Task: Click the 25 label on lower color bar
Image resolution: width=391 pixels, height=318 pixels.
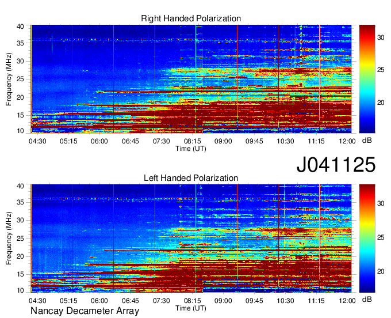Action: click(381, 237)
